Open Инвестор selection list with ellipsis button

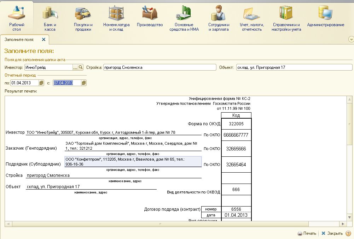tap(75, 67)
